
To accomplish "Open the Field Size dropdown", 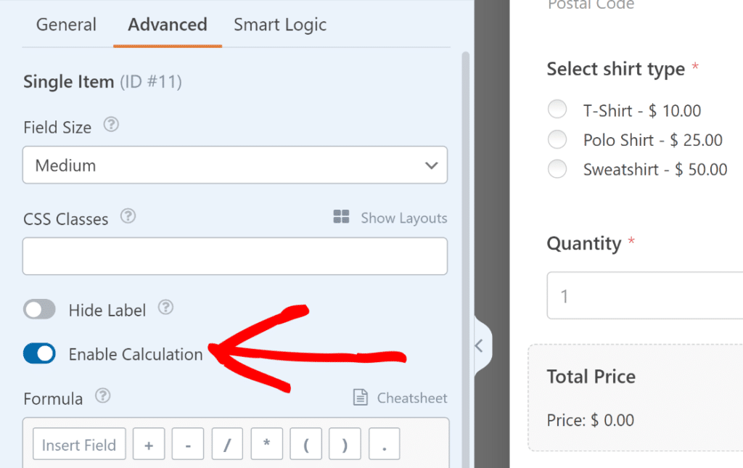I will click(234, 165).
